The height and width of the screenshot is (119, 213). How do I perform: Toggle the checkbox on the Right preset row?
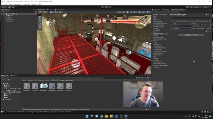coord(173,28)
